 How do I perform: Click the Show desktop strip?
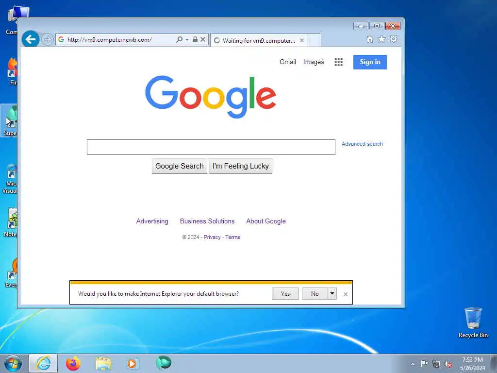pos(494,363)
